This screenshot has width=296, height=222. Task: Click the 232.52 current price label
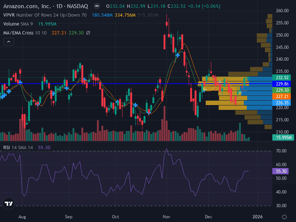[282, 78]
